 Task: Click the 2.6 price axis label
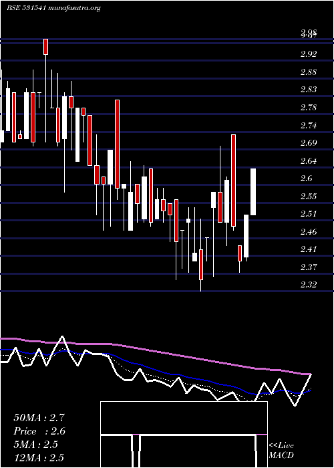306,179
